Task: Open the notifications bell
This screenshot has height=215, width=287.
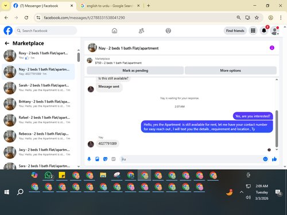Action: click(x=264, y=30)
